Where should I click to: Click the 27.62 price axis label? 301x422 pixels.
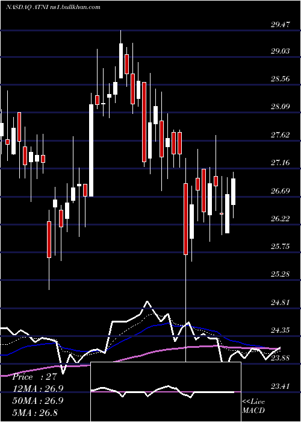(x=281, y=135)
